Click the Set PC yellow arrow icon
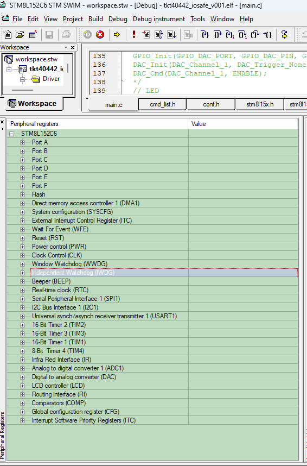 [x=284, y=35]
